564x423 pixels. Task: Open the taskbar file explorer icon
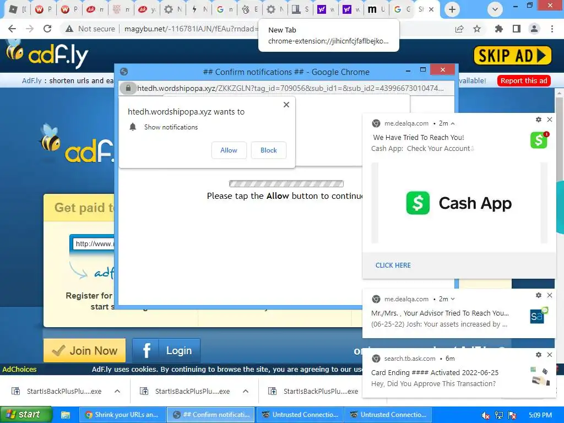66,415
